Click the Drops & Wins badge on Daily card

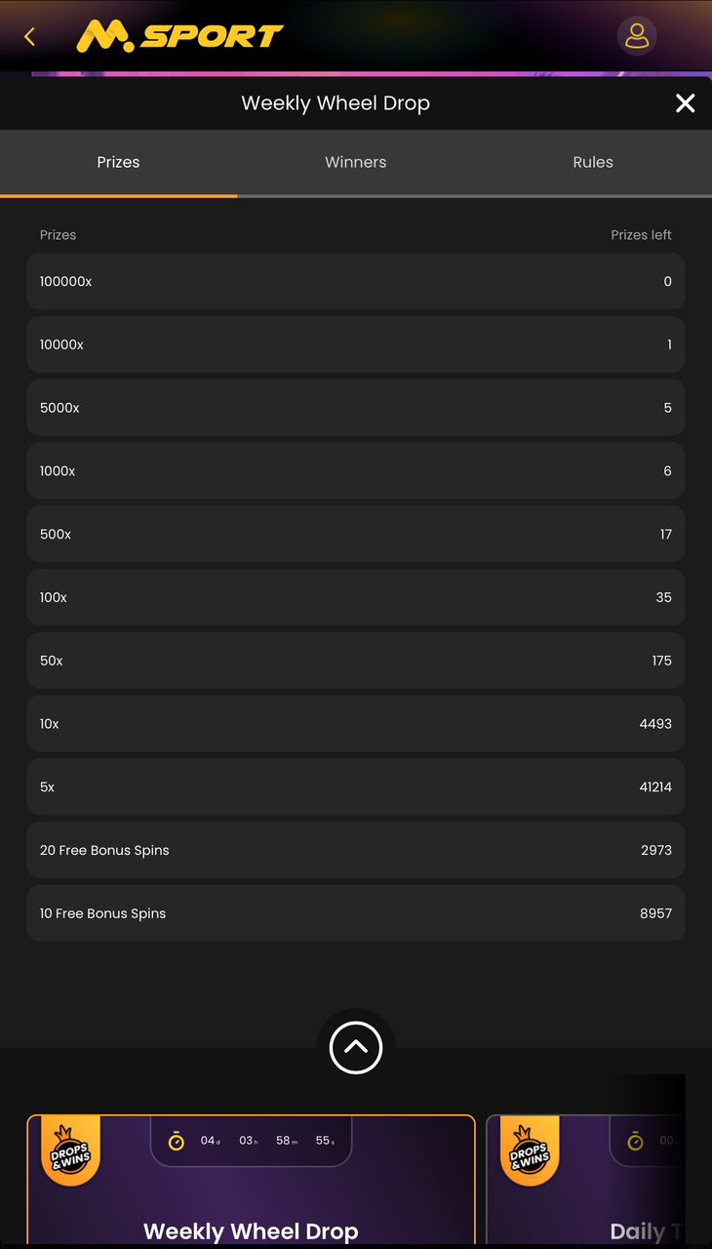click(530, 1153)
